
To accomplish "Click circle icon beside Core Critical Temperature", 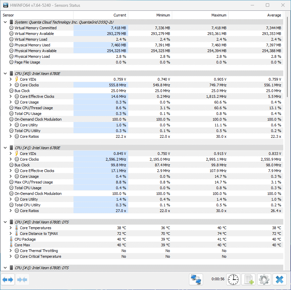I will tap(17, 256).
